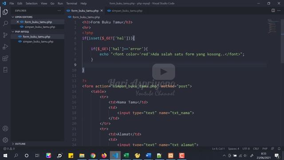
Task: Select form_buku_tamu.php in PHP-MYSQL folder
Action: pos(36,36)
